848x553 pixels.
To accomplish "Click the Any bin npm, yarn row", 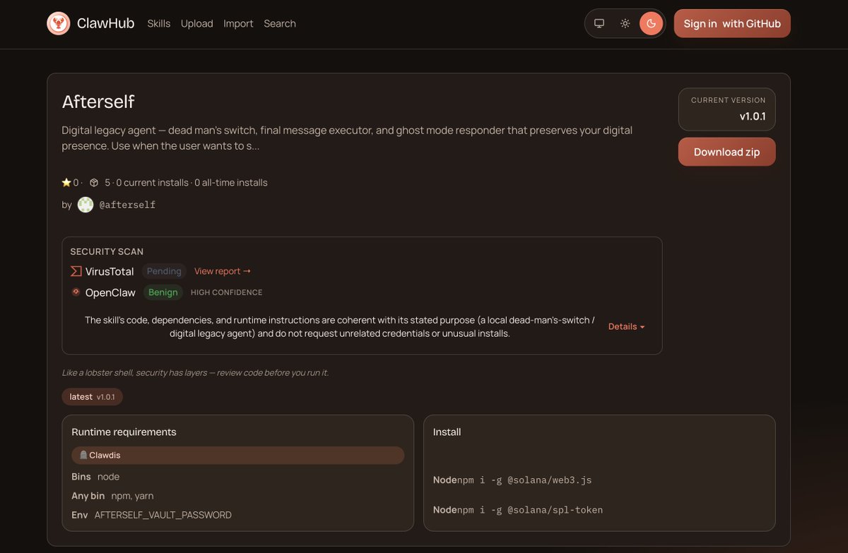I will (112, 496).
